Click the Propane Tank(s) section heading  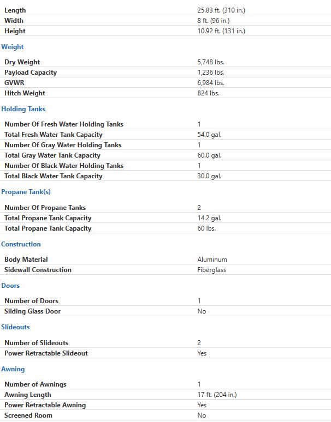point(26,192)
